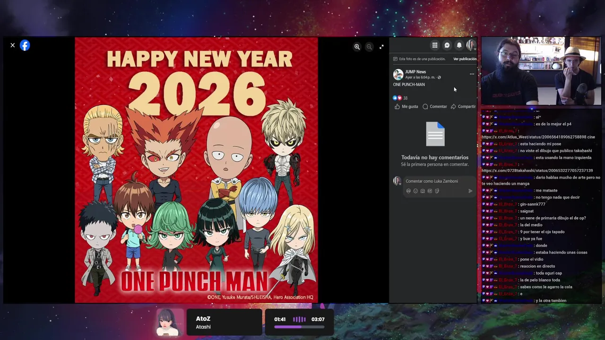Insert a GIF in comment
The width and height of the screenshot is (605, 340).
430,191
